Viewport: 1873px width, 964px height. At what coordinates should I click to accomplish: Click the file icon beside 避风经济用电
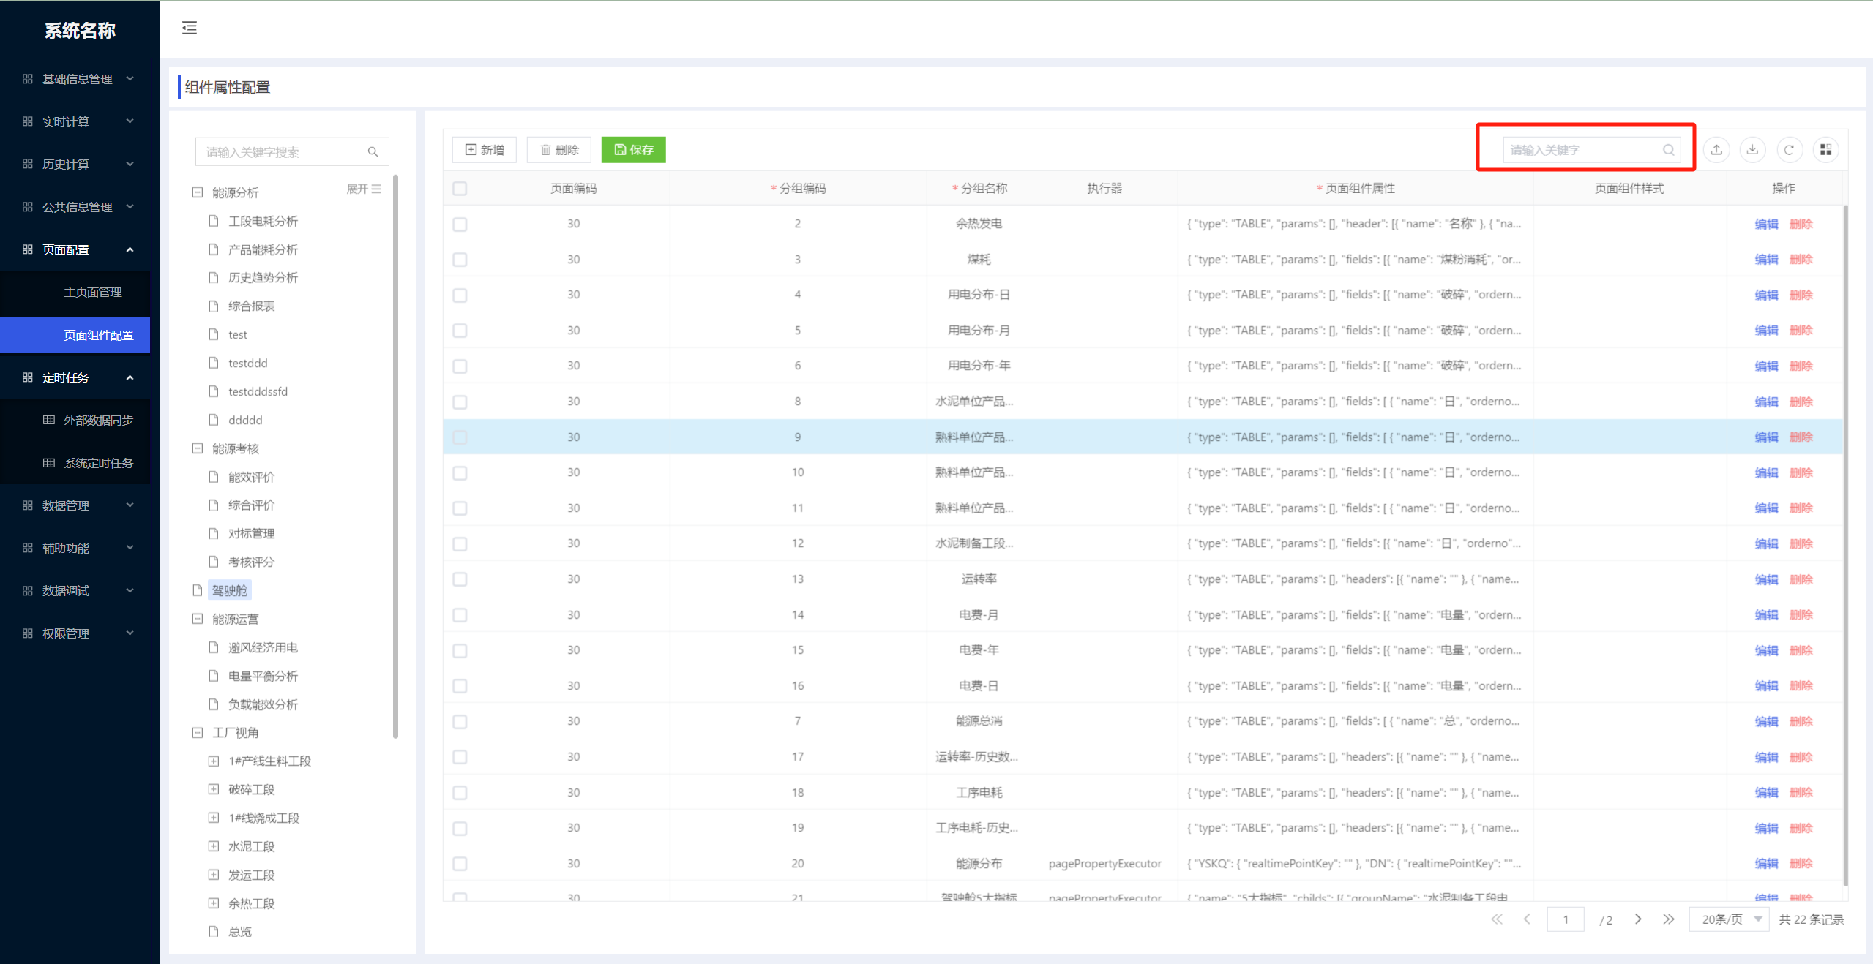[x=214, y=647]
